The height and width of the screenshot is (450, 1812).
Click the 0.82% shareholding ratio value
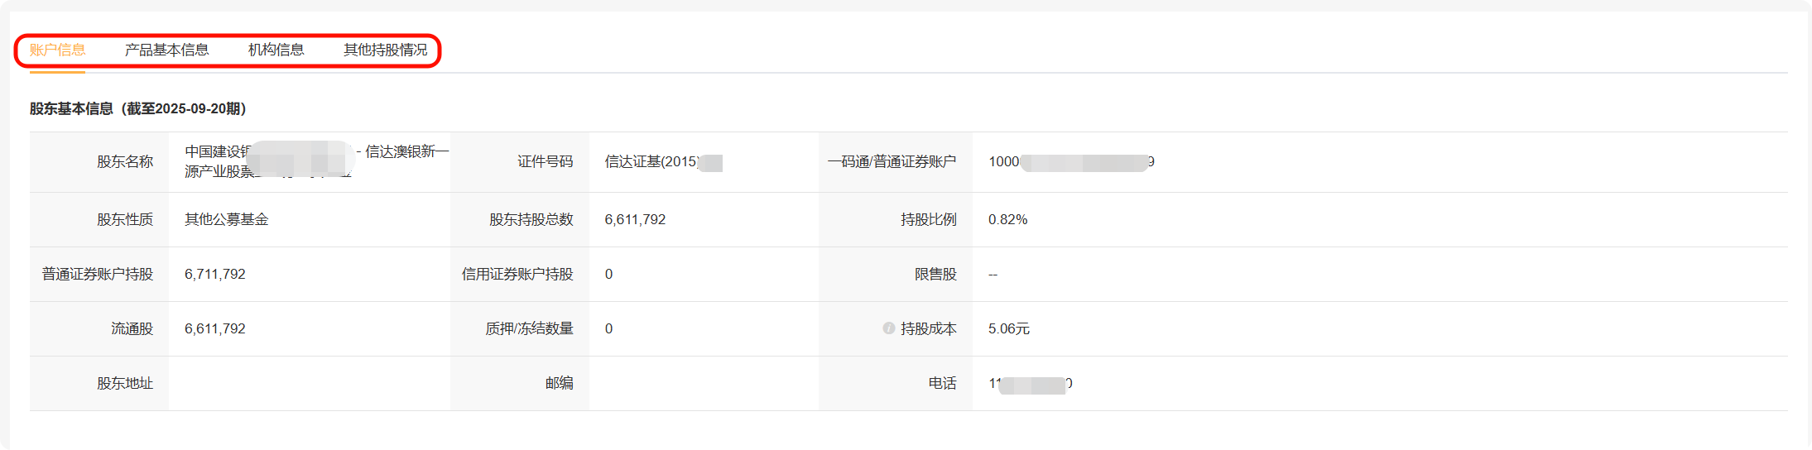[1007, 219]
